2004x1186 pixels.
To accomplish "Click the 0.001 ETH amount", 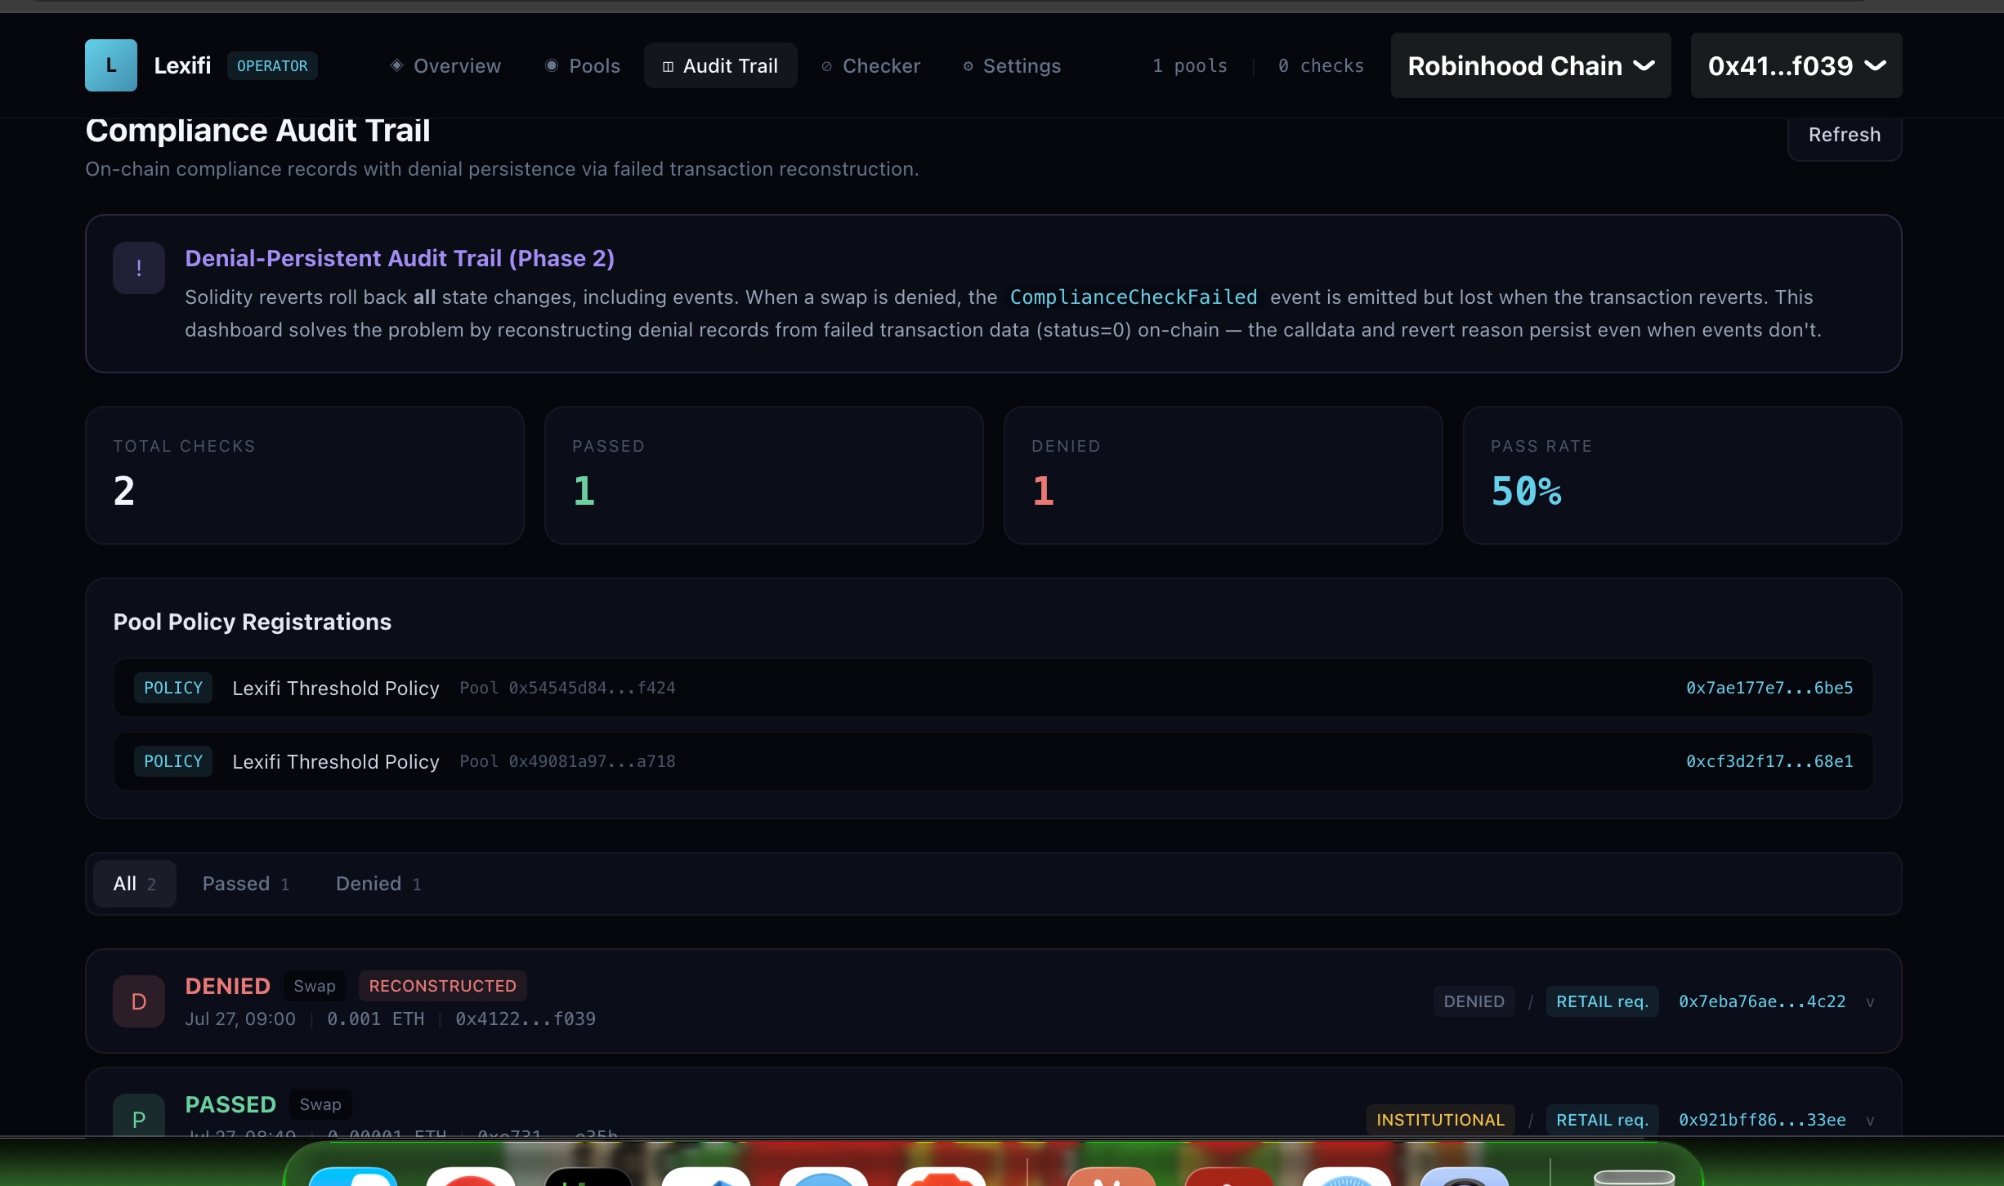I will [x=376, y=1019].
